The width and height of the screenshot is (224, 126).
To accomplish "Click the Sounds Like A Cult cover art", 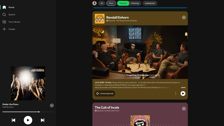I will point(140,121).
